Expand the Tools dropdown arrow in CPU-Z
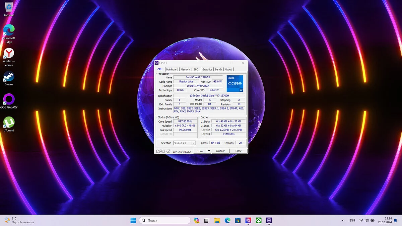The image size is (402, 226). 209,151
